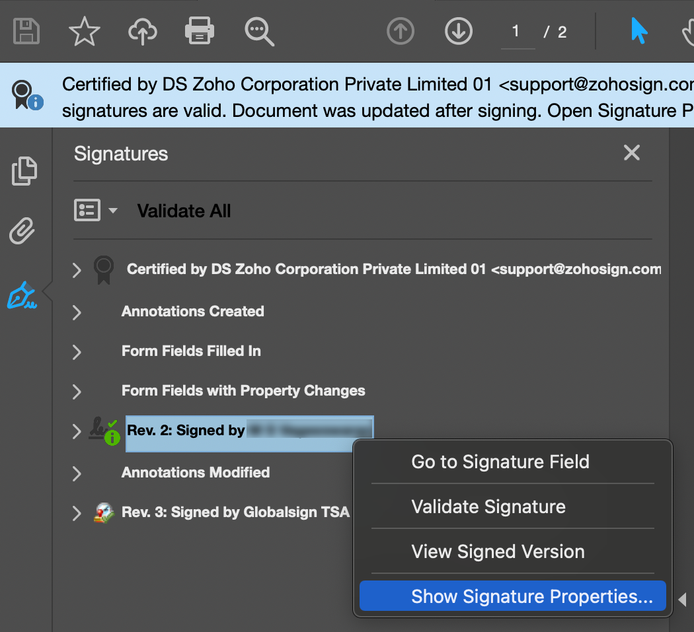
Task: Click the current page number field
Action: pyautogui.click(x=516, y=32)
